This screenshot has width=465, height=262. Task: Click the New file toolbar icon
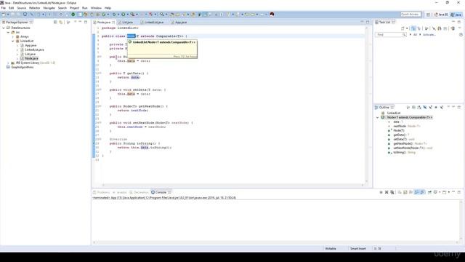(x=4, y=15)
